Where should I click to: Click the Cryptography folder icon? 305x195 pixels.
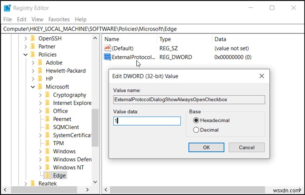(47, 95)
